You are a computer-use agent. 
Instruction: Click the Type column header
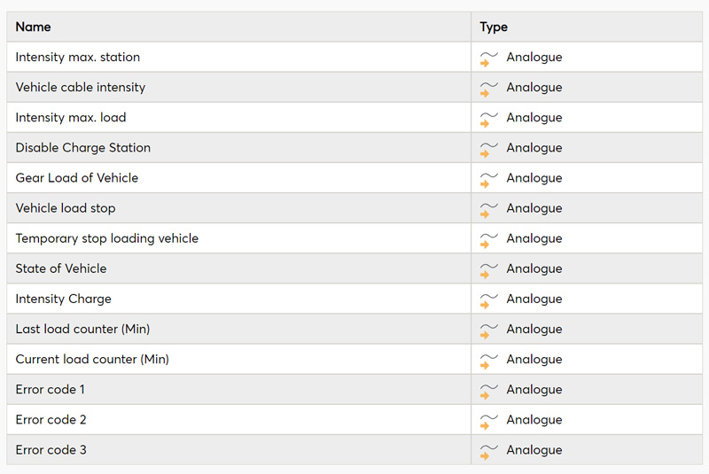point(494,27)
